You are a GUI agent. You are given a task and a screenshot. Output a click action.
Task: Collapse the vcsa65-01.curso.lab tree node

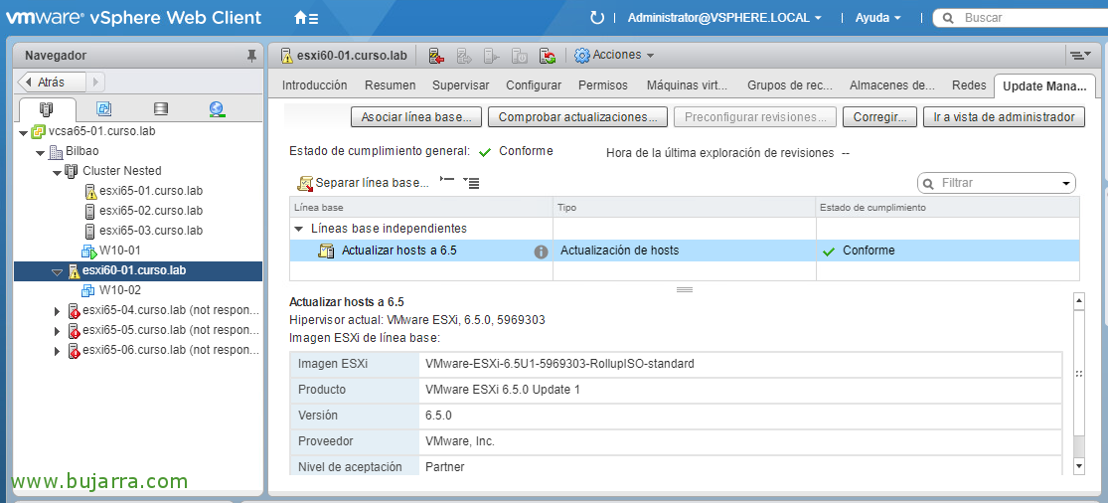pyautogui.click(x=23, y=132)
